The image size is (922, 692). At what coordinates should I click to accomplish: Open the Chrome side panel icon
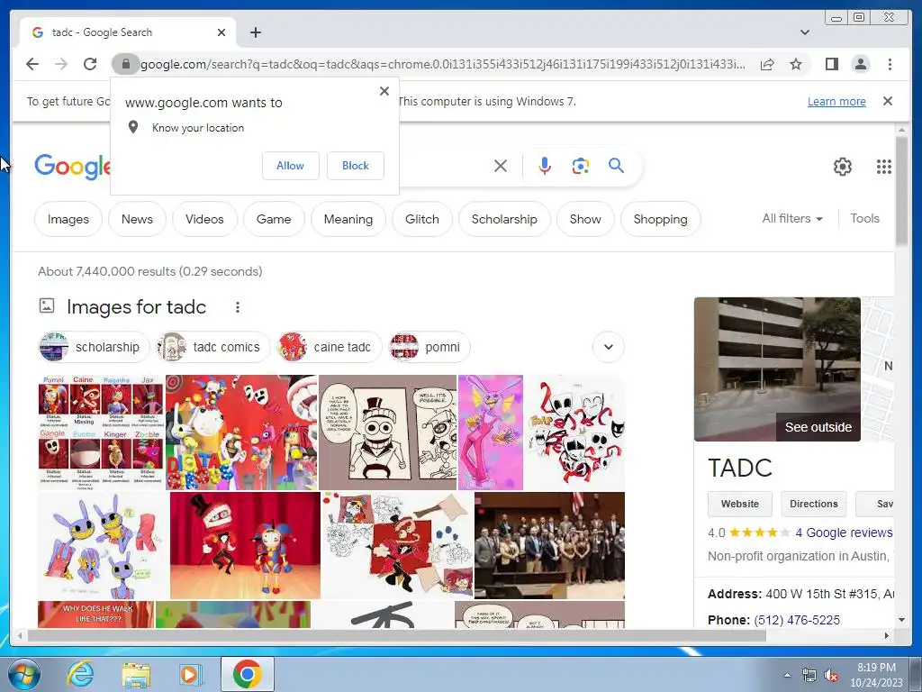pos(831,64)
